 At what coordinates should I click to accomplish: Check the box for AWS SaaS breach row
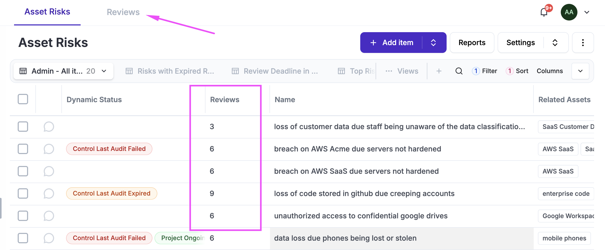(23, 171)
